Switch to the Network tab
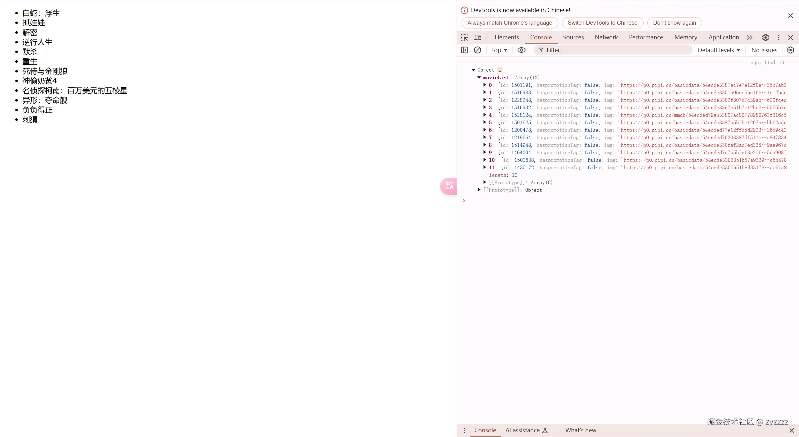799x437 pixels. coord(606,37)
